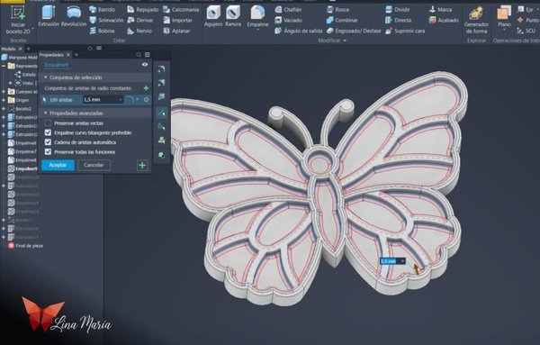Click the Aceptar button
Screen dimensions: 540x345
[x=58, y=165]
